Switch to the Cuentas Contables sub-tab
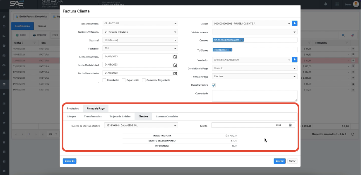This screenshot has height=175, width=361. [167, 117]
